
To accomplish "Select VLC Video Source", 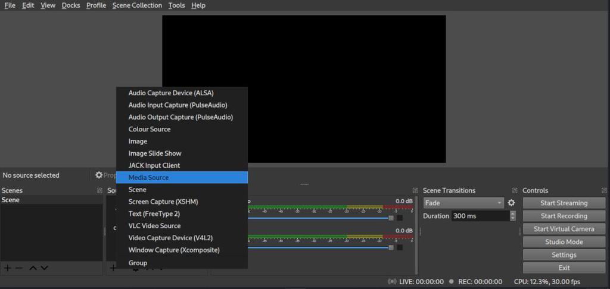I will tap(182, 226).
